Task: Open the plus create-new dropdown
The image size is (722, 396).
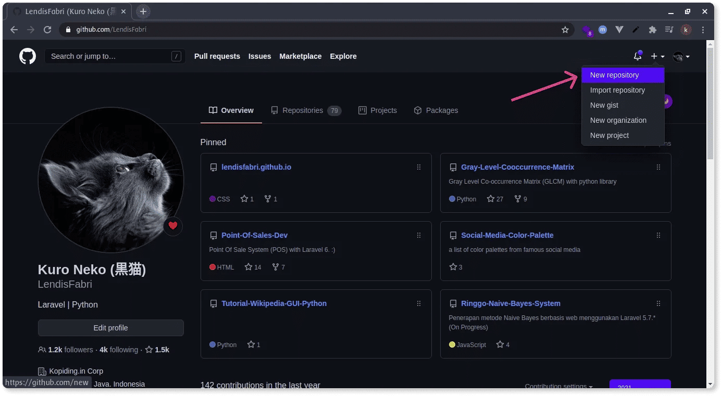Action: [657, 56]
